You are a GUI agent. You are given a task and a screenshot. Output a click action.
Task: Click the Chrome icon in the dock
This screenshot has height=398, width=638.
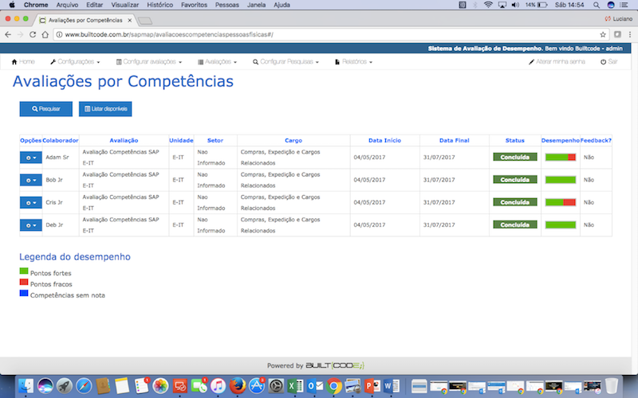pos(334,386)
